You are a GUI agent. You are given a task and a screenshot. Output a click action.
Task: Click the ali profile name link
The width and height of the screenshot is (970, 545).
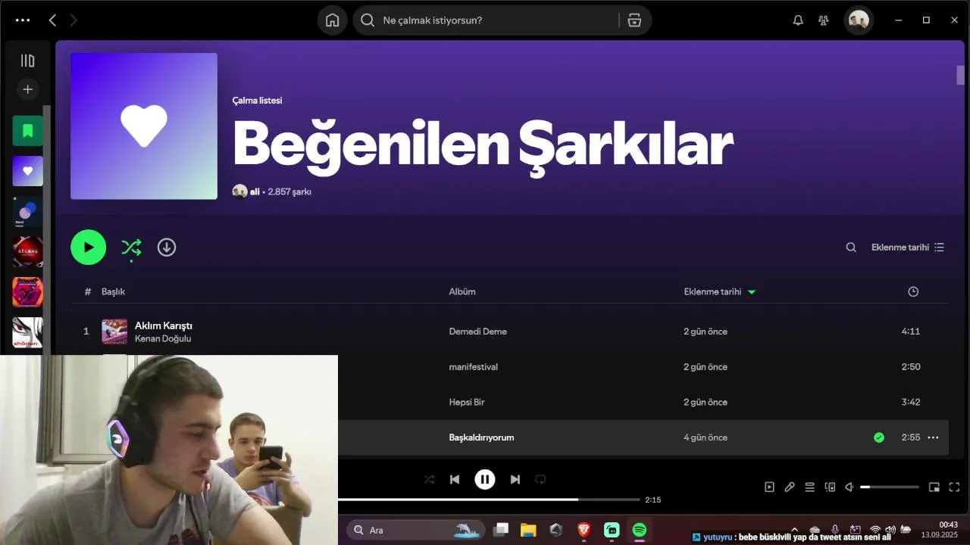(255, 192)
